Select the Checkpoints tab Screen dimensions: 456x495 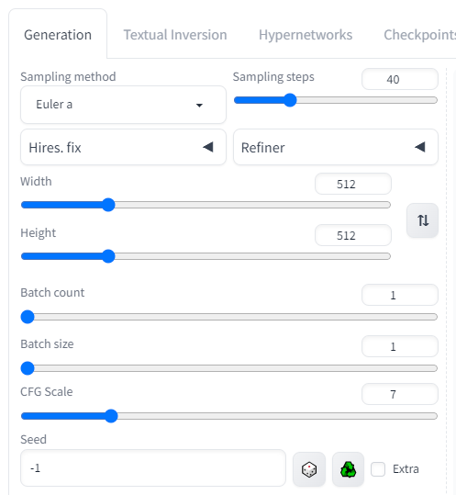[x=419, y=35]
